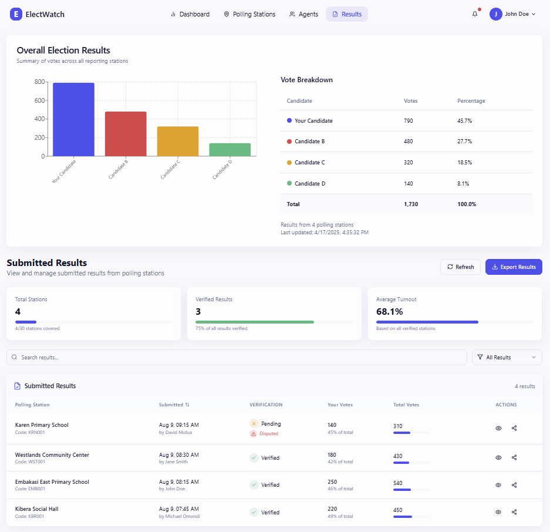Share the Westlands Community Center result

[514, 457]
